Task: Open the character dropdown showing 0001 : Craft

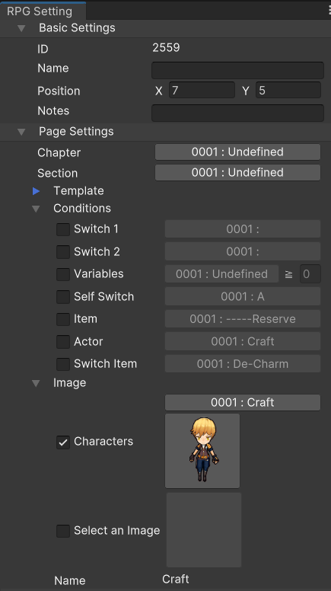Action: click(x=243, y=403)
